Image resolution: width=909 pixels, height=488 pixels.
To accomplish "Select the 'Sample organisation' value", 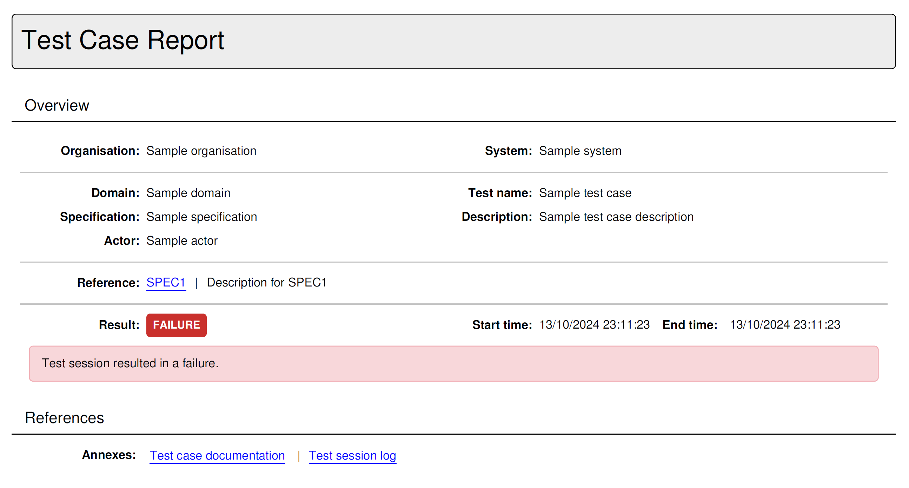I will tap(201, 151).
